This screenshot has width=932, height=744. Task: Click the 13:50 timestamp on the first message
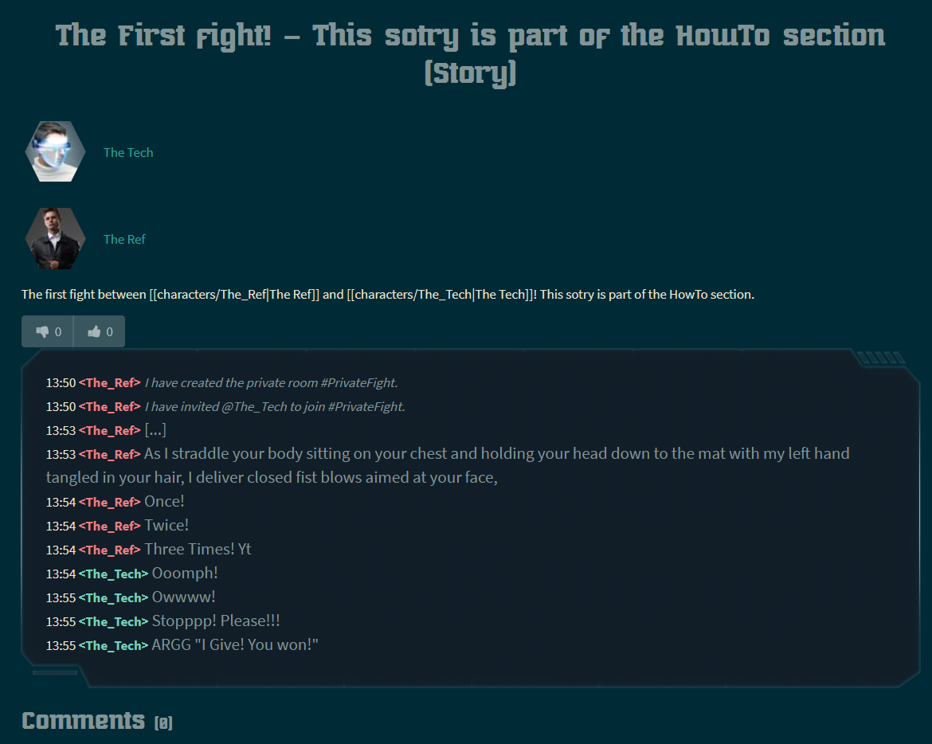61,383
